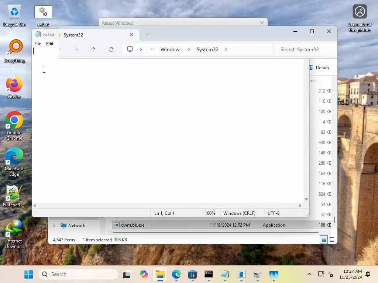Click the UTF-8 encoding indicator
Image resolution: width=378 pixels, height=283 pixels.
pos(274,213)
